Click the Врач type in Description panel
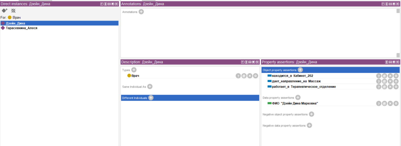 (x=135, y=76)
